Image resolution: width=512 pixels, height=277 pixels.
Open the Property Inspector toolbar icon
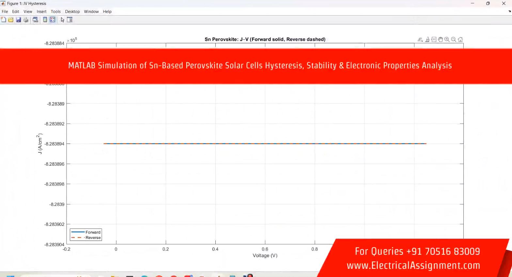(x=70, y=20)
